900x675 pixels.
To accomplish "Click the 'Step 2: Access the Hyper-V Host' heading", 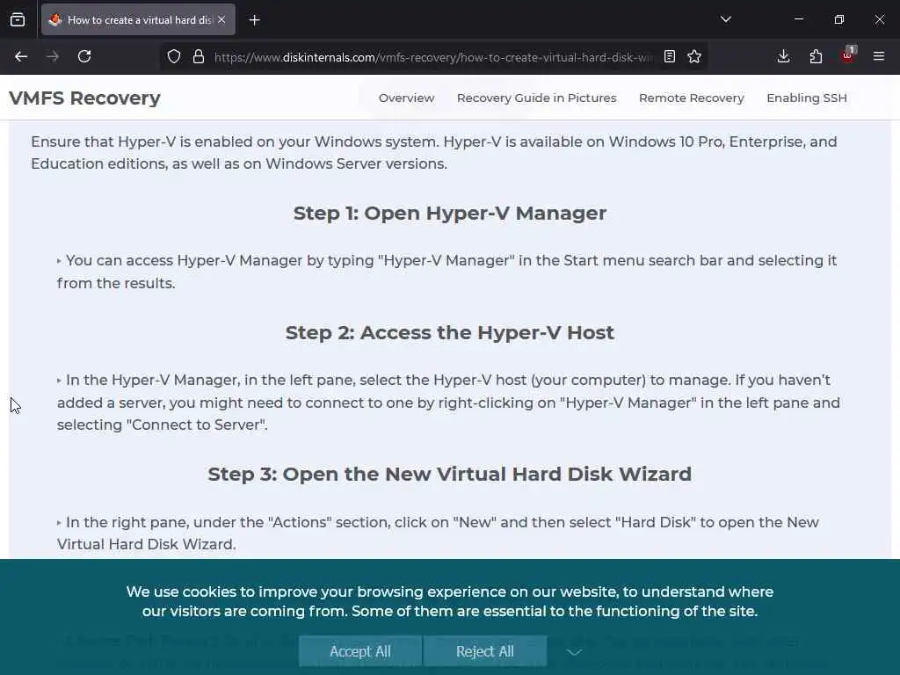I will click(450, 333).
